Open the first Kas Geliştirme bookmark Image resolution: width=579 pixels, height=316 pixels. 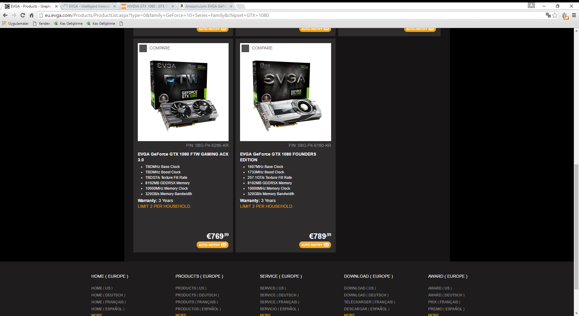(x=68, y=24)
